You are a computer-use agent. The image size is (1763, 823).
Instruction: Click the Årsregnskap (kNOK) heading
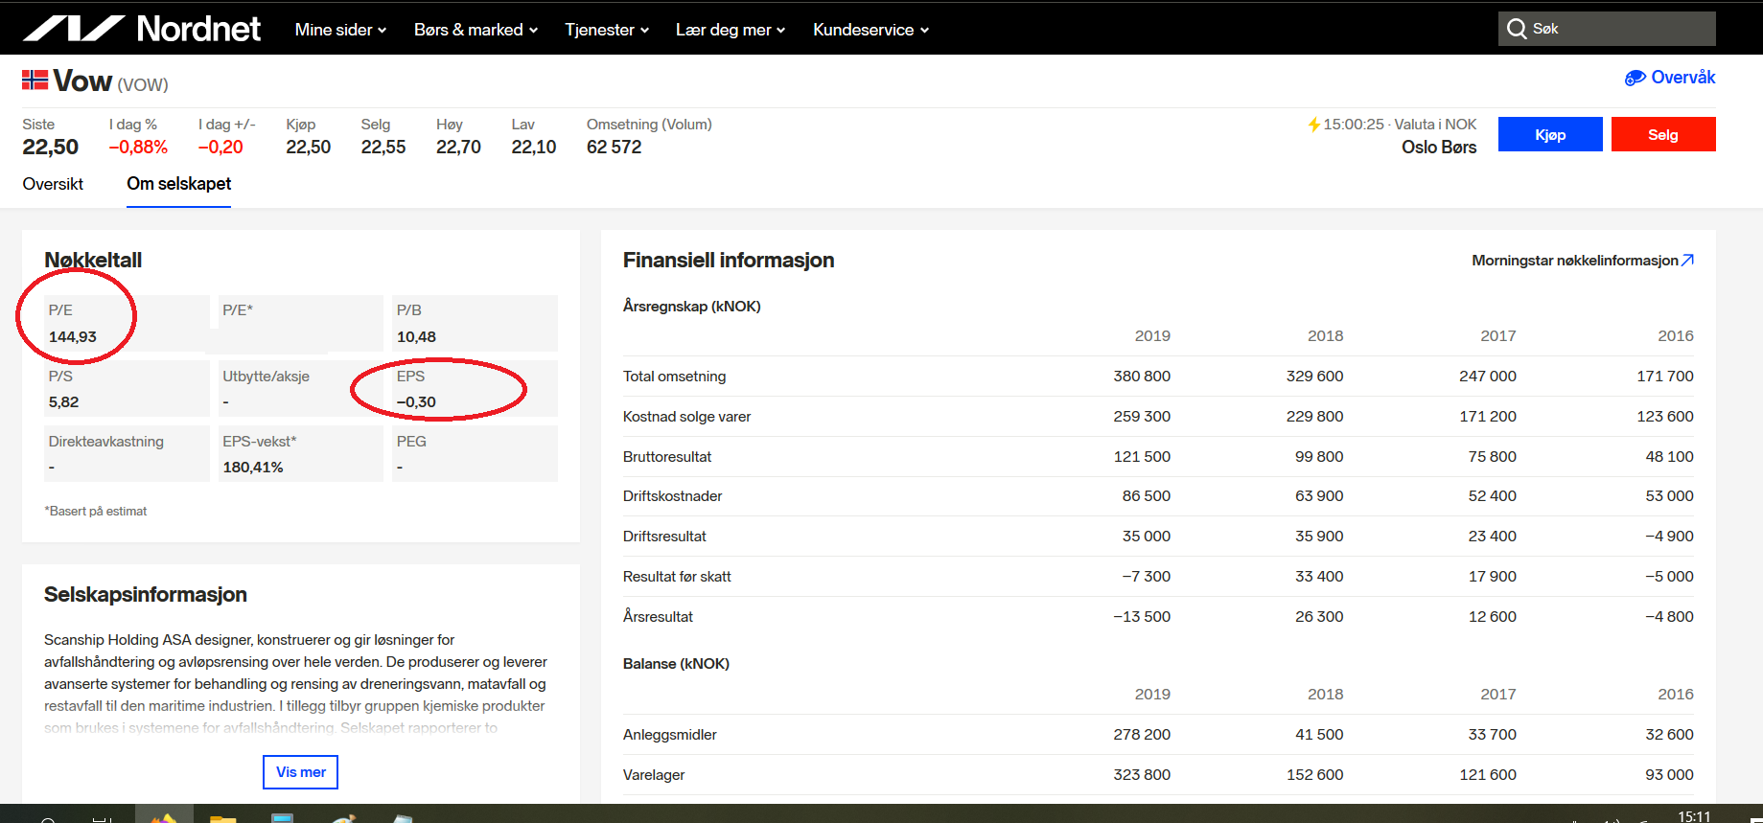point(692,307)
